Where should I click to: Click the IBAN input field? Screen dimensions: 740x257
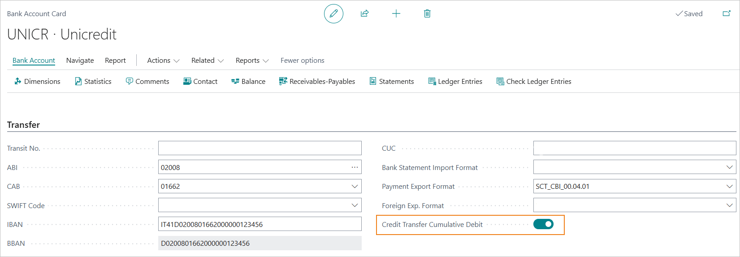click(260, 224)
